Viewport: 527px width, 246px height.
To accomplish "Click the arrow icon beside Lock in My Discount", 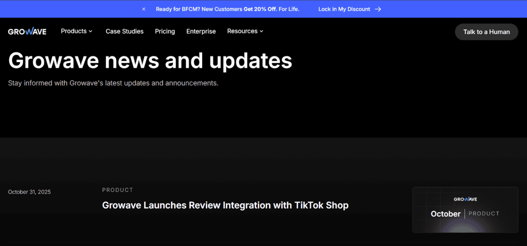I will (378, 9).
